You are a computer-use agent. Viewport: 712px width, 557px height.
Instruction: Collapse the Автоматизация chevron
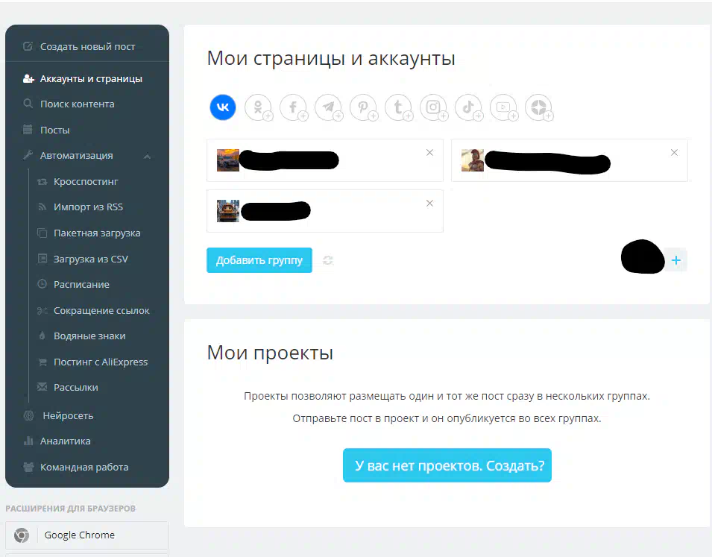click(x=147, y=157)
